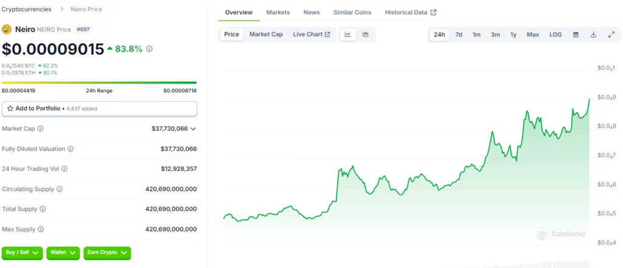Click the 4,837 added text
623x268 pixels.
coord(82,108)
